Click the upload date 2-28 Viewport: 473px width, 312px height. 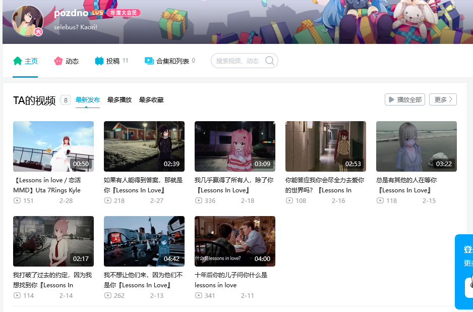(x=66, y=200)
